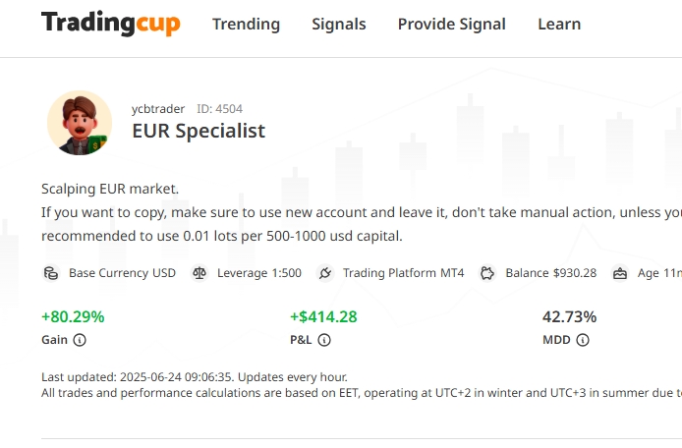Viewport: 682px width, 448px height.
Task: Click the EUR Specialist signal title
Action: tap(199, 131)
